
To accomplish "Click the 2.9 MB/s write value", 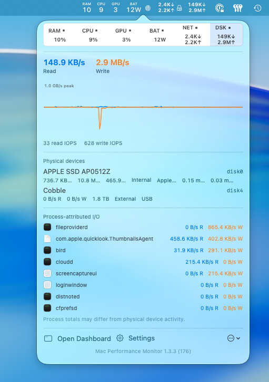I will (x=113, y=63).
